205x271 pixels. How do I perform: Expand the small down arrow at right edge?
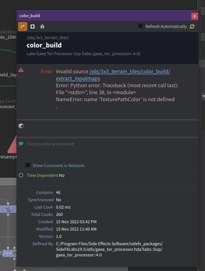204,96
